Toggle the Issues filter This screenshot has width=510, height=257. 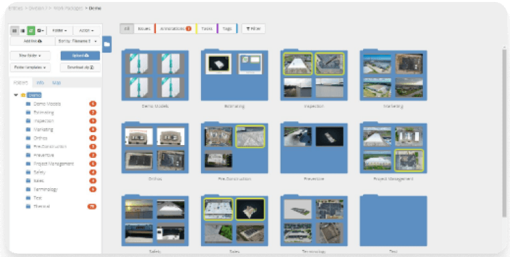point(144,28)
